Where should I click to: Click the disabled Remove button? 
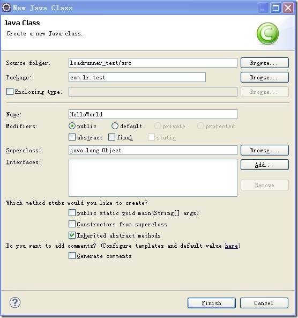coord(265,185)
